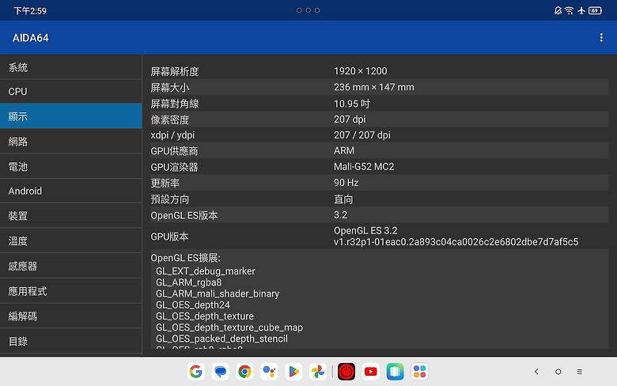Select the 預設方向 row label

pyautogui.click(x=169, y=199)
